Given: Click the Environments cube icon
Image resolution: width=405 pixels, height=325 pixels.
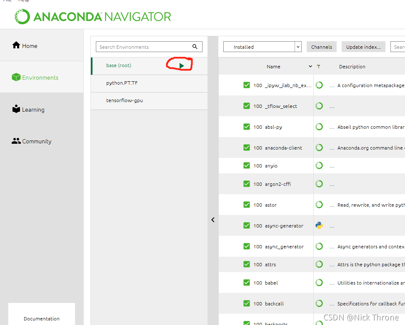Looking at the screenshot, I should click(x=16, y=77).
